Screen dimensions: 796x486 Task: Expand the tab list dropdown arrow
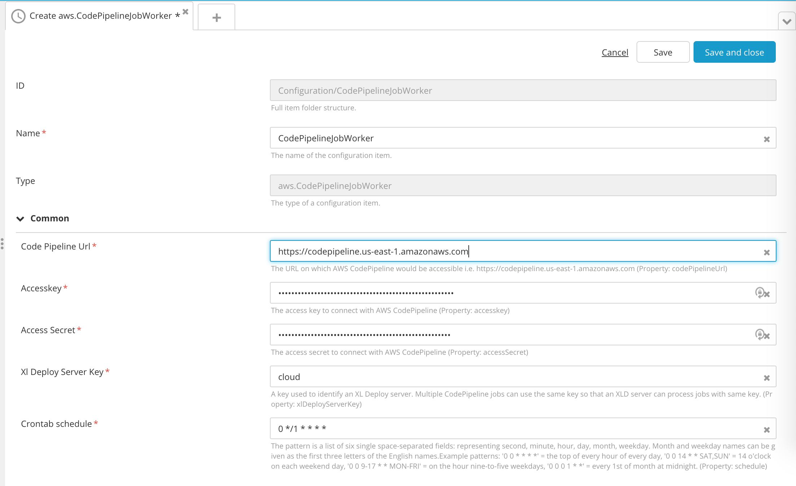[x=787, y=21]
